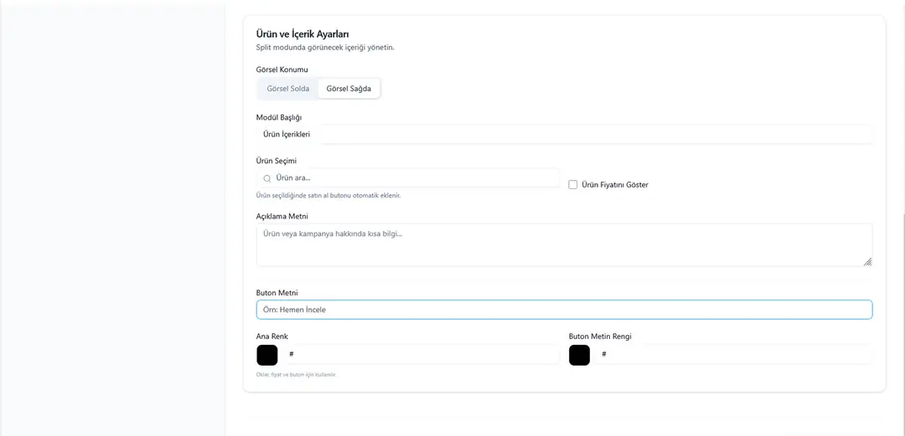
Task: Click the 'Ürün Fiyatını Göster' label text
Action: point(614,185)
